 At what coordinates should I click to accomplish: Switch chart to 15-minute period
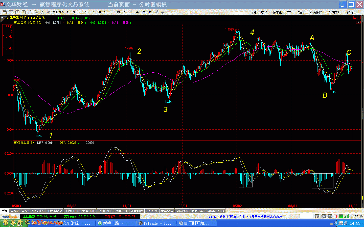tap(93, 12)
